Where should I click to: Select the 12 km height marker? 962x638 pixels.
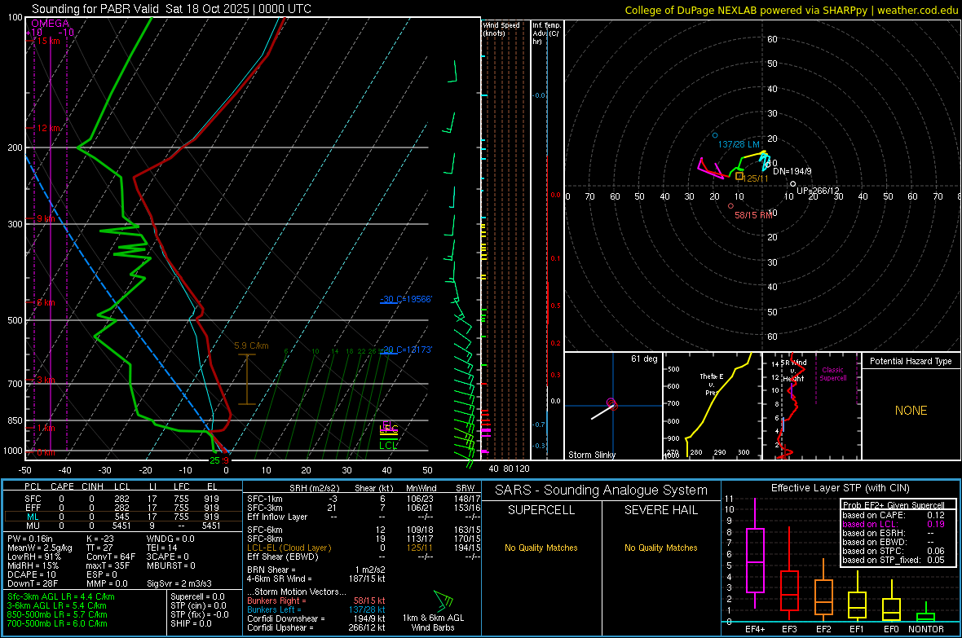pos(48,128)
